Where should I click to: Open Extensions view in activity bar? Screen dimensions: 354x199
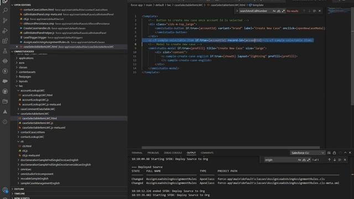pyautogui.click(x=5, y=40)
